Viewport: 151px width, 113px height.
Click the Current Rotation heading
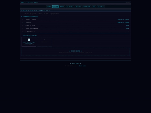tap(30, 17)
